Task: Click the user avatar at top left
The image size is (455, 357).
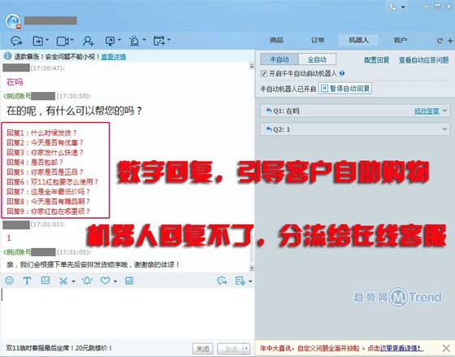Action: (13, 21)
